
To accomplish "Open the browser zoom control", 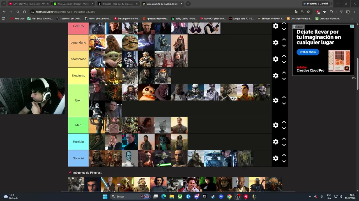I will [x=302, y=12].
